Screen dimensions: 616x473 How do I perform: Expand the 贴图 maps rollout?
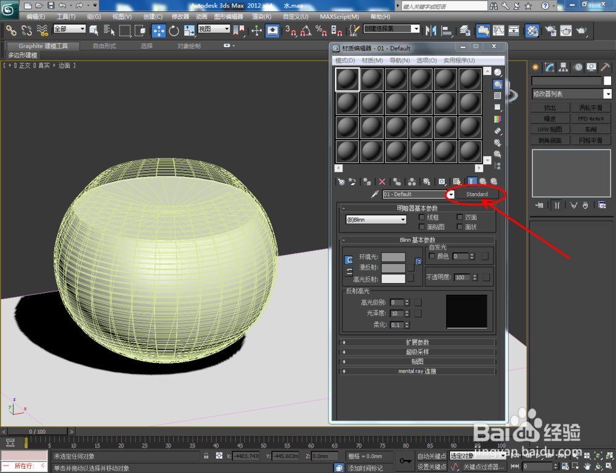click(417, 362)
